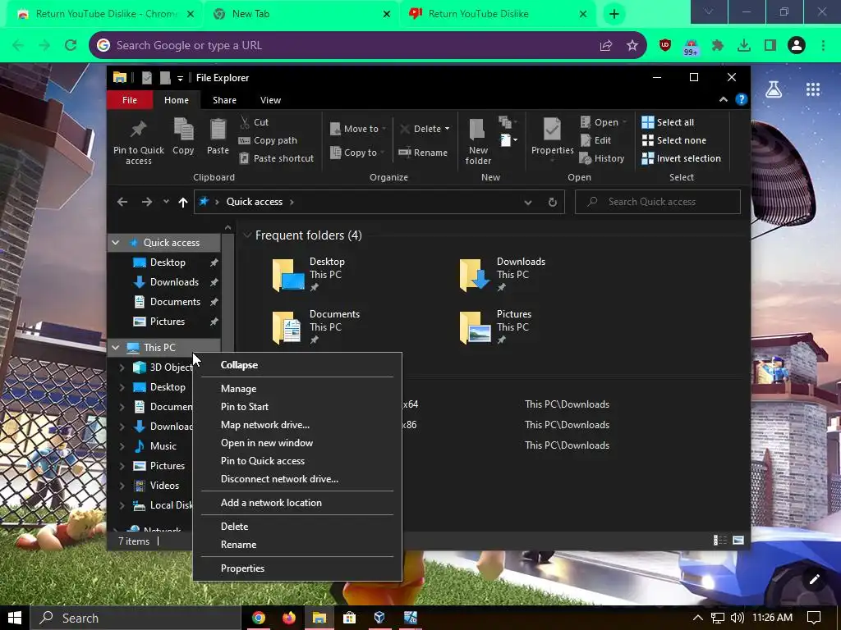Click the Search Quick access field

point(658,202)
